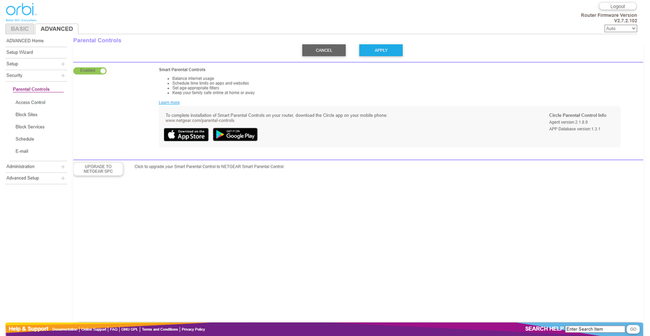Click the Security sidebar item
This screenshot has height=336, width=650.
pyautogui.click(x=14, y=75)
